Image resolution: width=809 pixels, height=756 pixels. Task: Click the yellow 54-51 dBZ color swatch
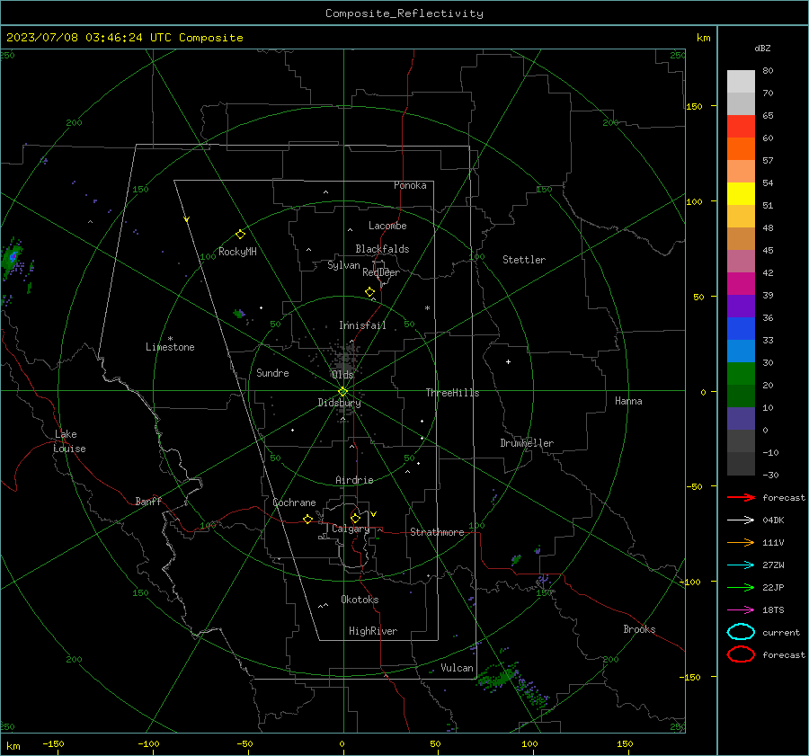741,194
